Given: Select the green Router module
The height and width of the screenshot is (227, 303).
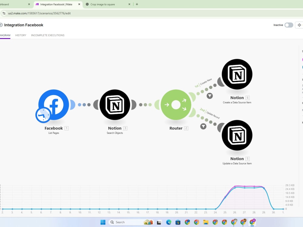Looking at the screenshot, I should 176,105.
